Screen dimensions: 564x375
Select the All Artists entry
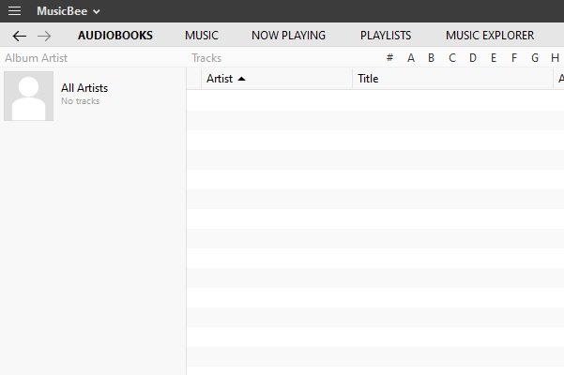coord(84,88)
